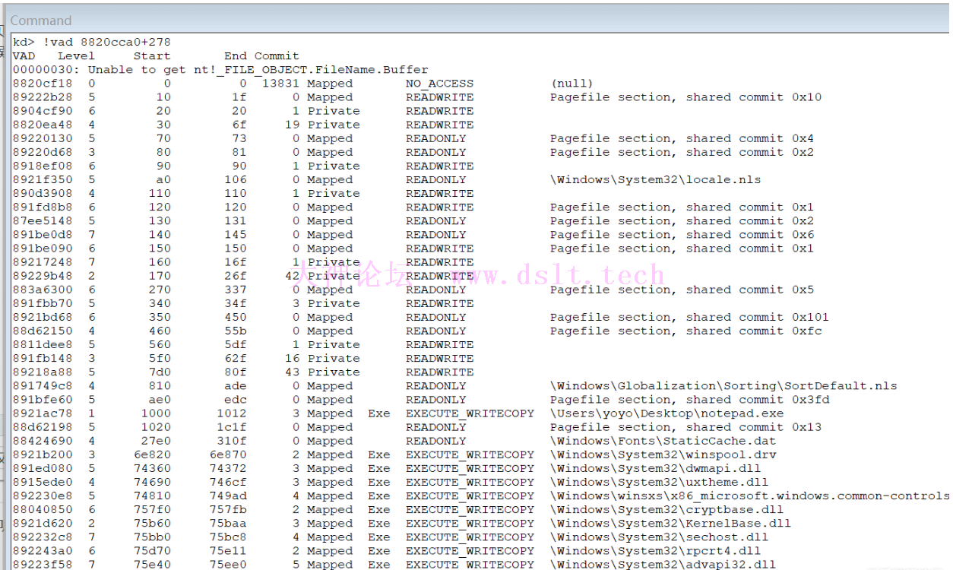Click the '!vad 8820cca0+278' command line
The image size is (953, 570).
(x=92, y=42)
